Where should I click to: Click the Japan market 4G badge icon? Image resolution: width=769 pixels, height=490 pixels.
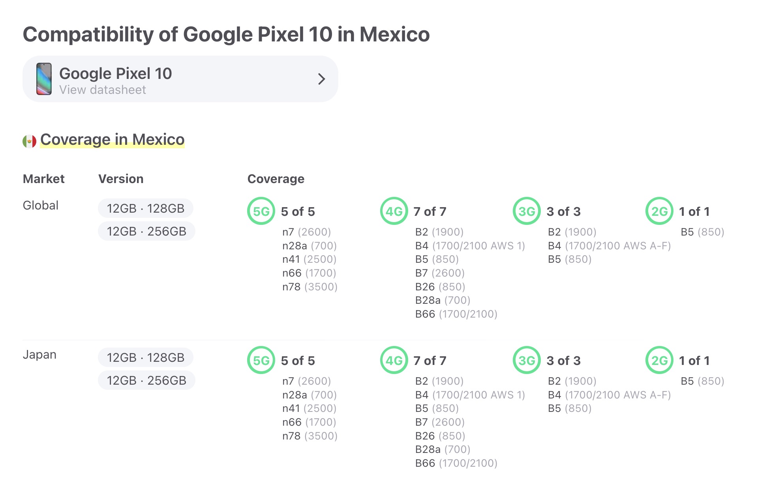(394, 360)
